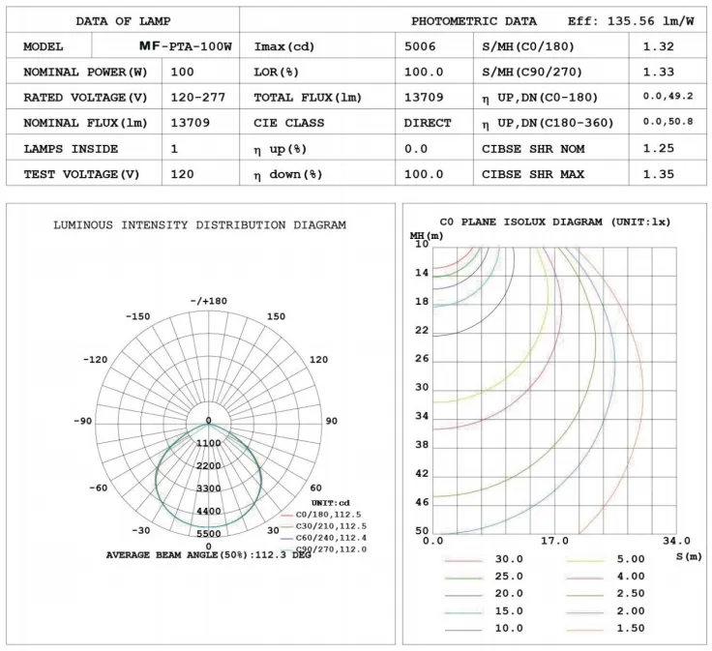
Task: Click the 'DATA OF LAMP' header
Action: [x=123, y=21]
